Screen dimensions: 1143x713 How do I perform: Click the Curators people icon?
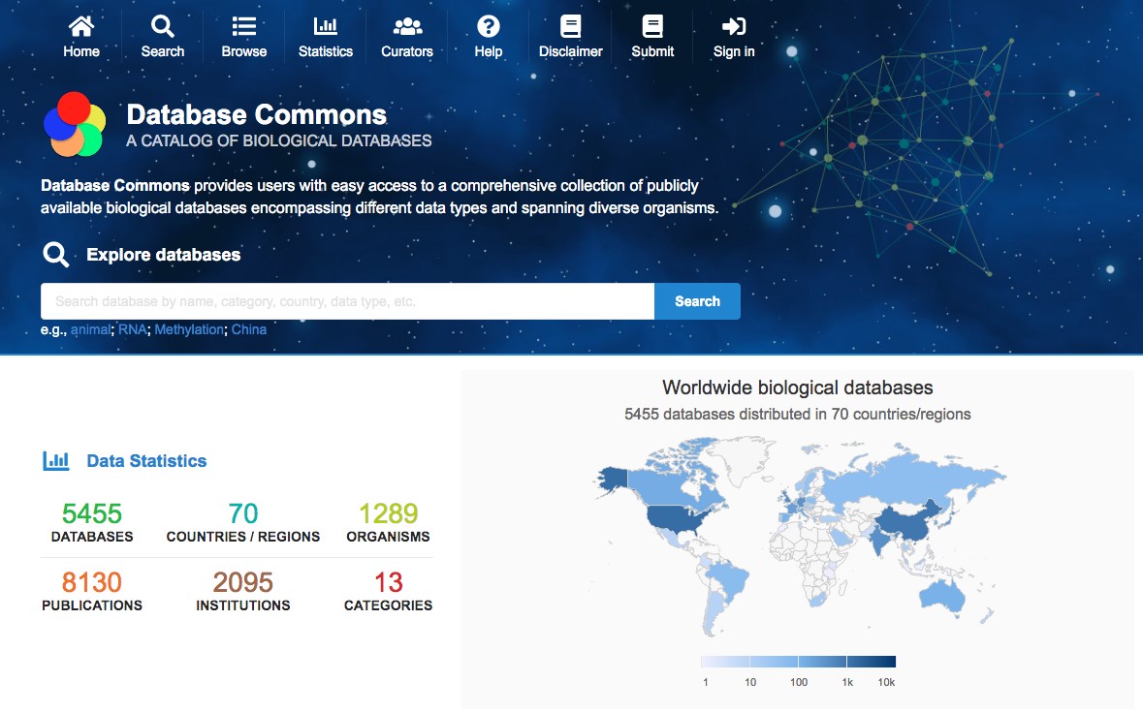[x=407, y=26]
